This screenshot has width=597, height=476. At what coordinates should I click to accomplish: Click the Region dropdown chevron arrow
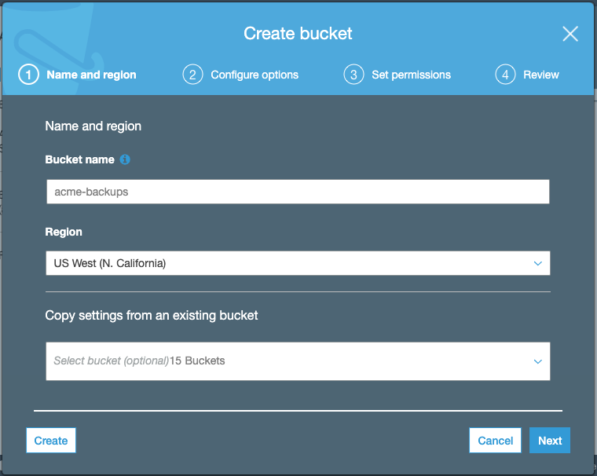click(x=538, y=263)
